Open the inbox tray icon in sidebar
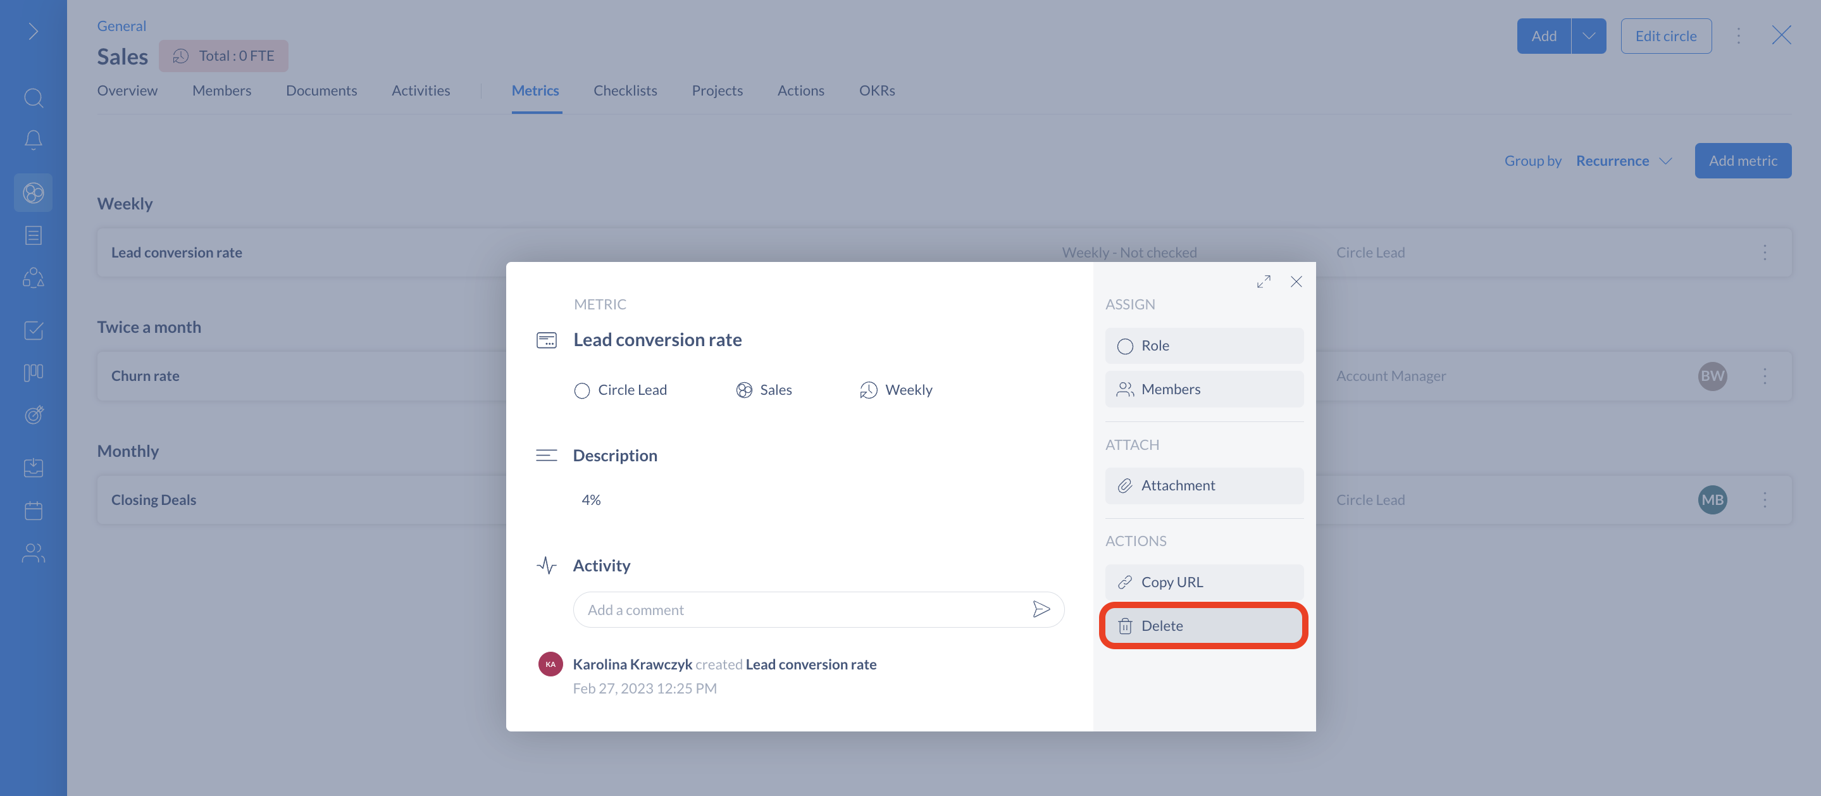The height and width of the screenshot is (796, 1821). 34,467
